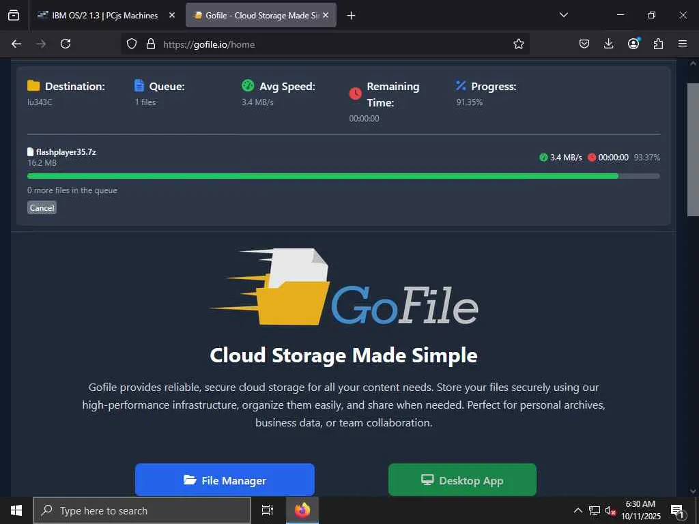Click the '0 more files in the queue' text
This screenshot has height=524, width=699.
click(x=72, y=190)
